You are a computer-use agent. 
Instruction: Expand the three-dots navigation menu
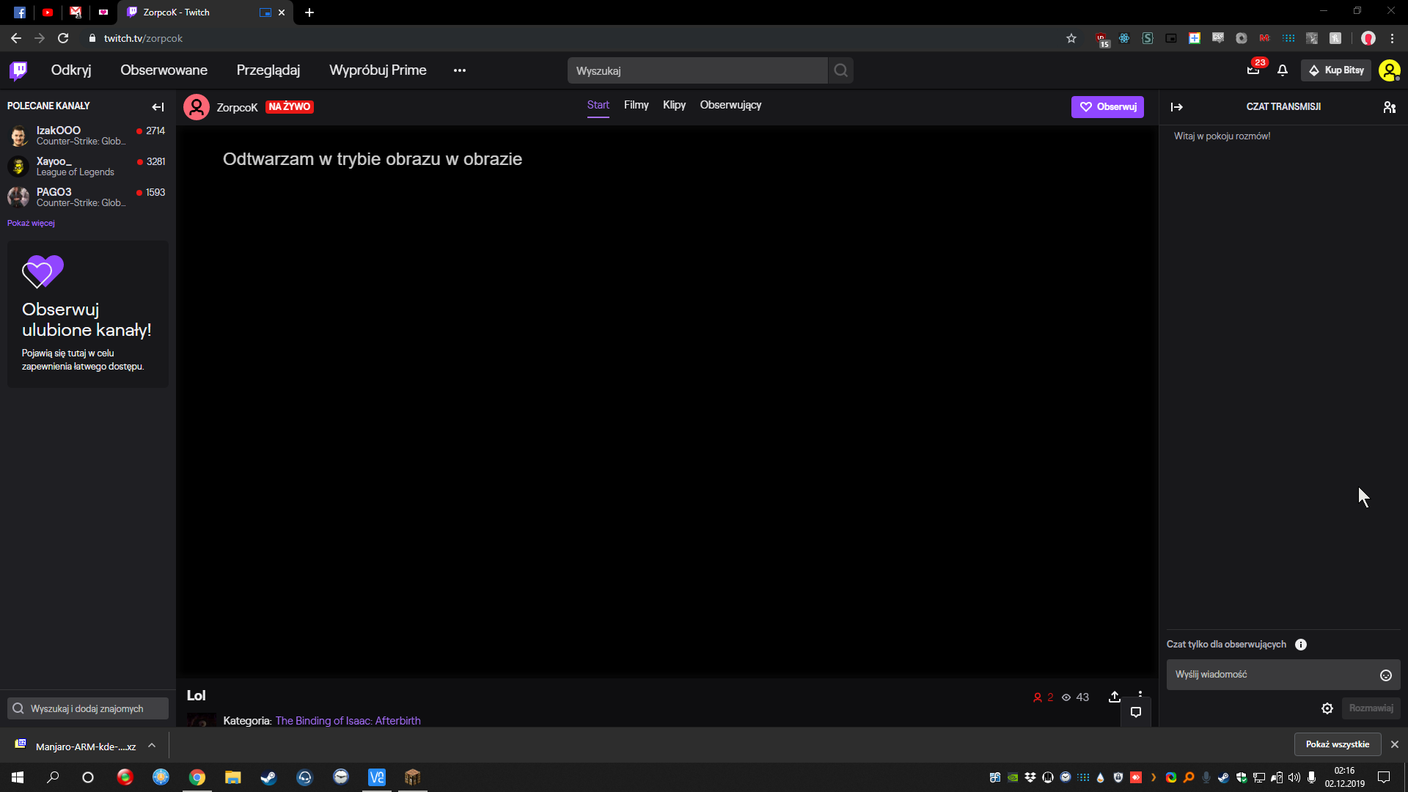tap(460, 70)
